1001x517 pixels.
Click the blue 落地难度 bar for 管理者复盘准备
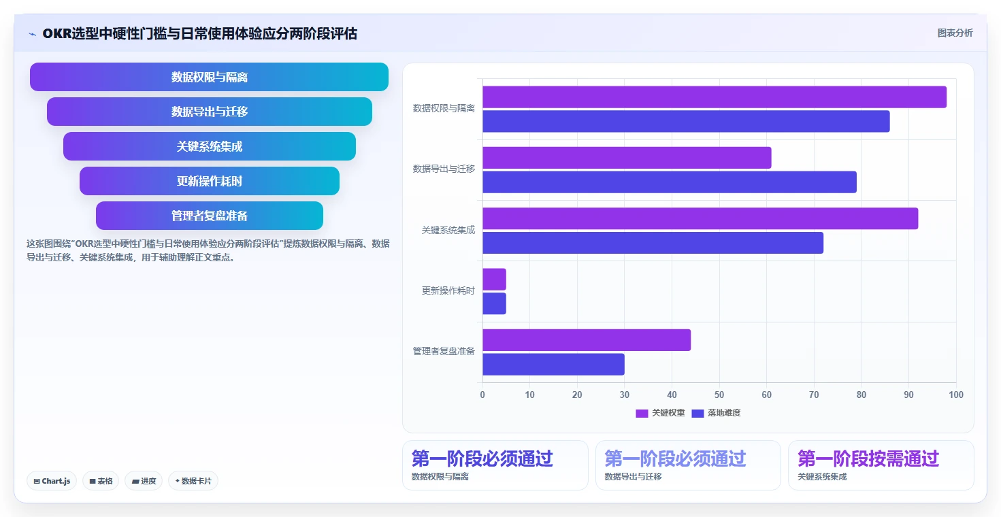coord(553,364)
